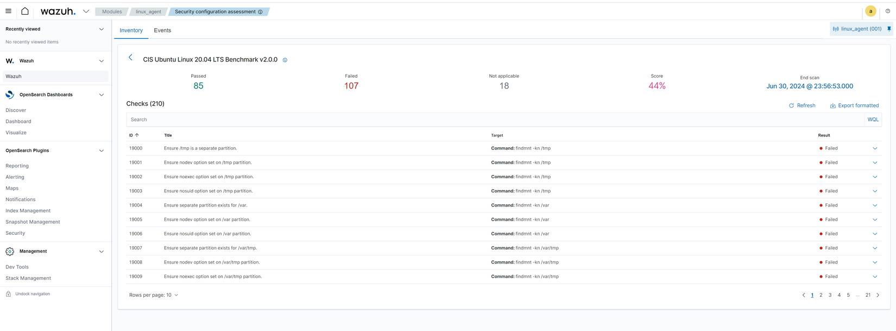Focus the checks Search field
The width and height of the screenshot is (896, 331).
pos(495,120)
